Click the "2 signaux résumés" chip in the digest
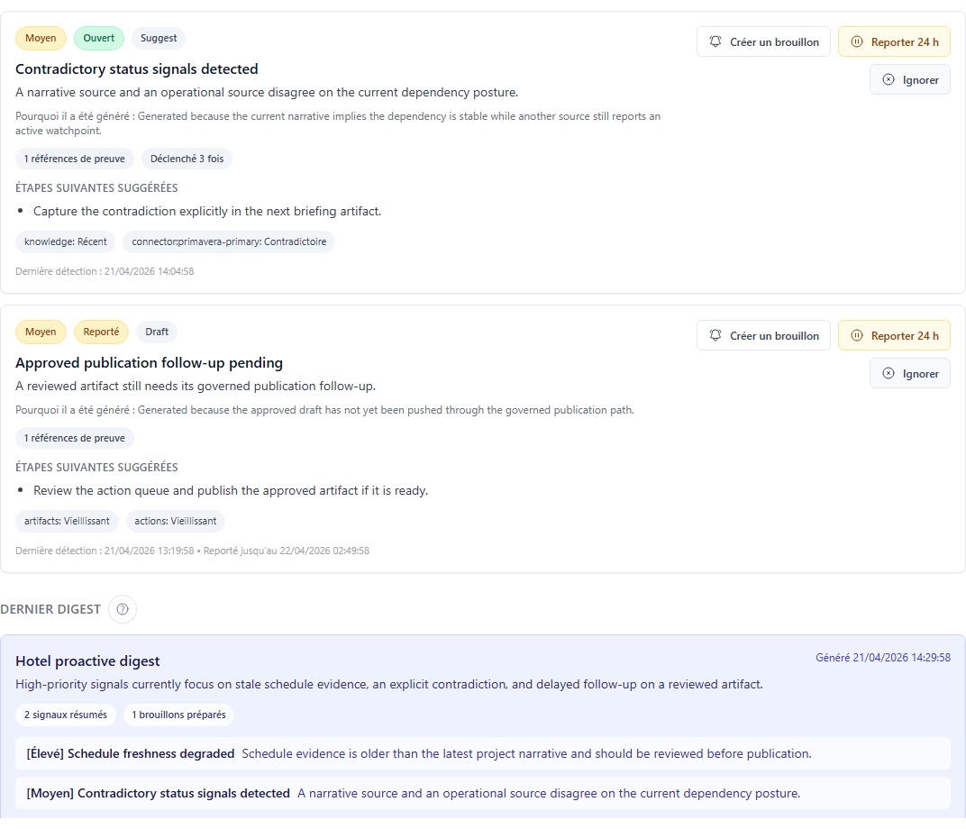966x829 pixels. point(66,715)
